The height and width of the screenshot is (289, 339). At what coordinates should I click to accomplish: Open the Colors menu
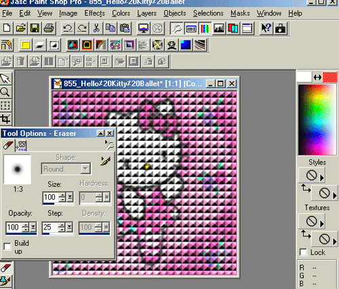click(x=121, y=13)
